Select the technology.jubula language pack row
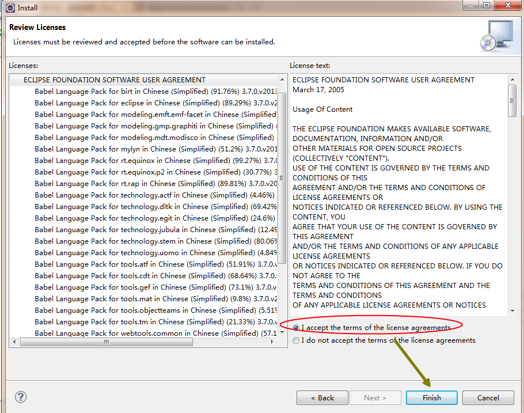524x413 pixels. [155, 230]
